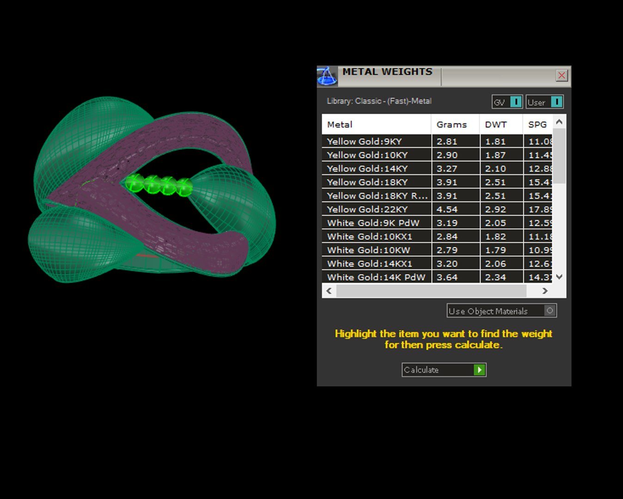The width and height of the screenshot is (623, 499).
Task: Click the table's scroll up arrow
Action: [559, 122]
